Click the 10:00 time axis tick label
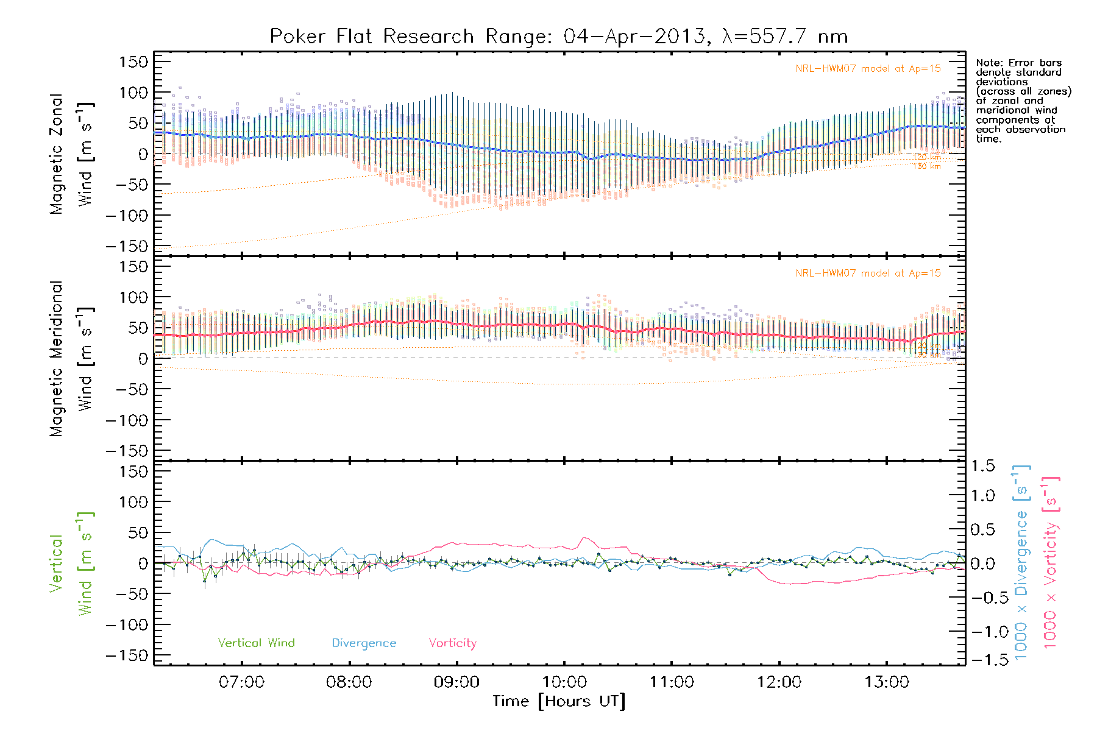Screen dimensions: 1097x731 [x=564, y=682]
